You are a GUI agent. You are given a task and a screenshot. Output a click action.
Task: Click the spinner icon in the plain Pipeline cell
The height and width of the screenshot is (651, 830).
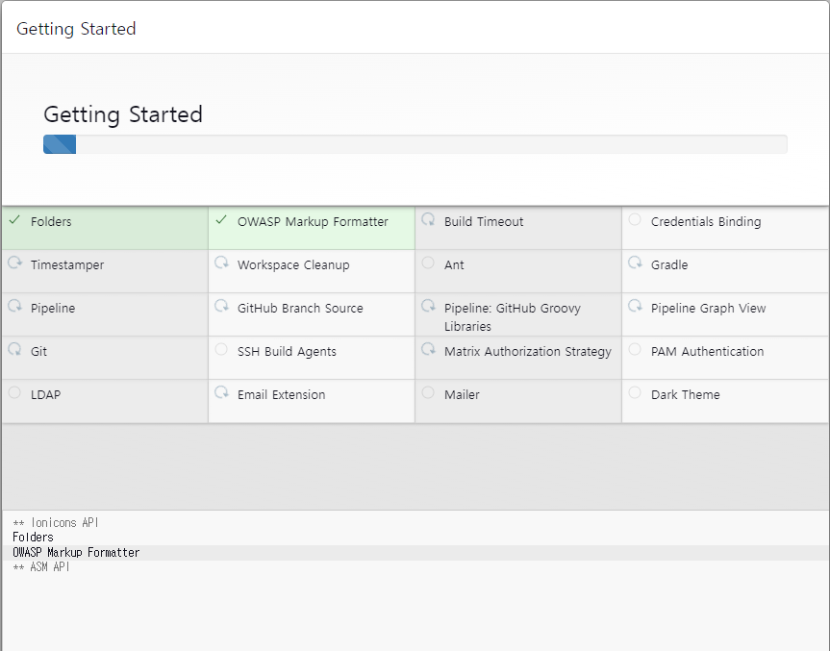click(14, 306)
